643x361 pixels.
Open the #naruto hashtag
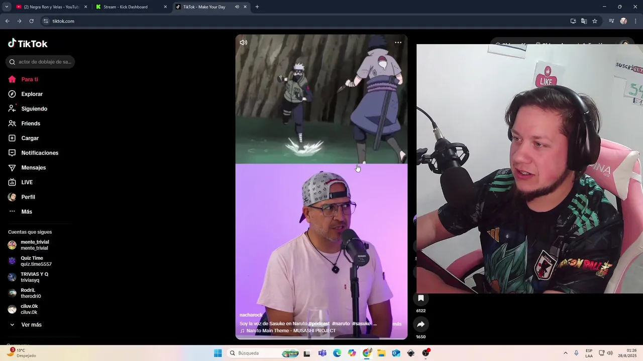pos(341,324)
